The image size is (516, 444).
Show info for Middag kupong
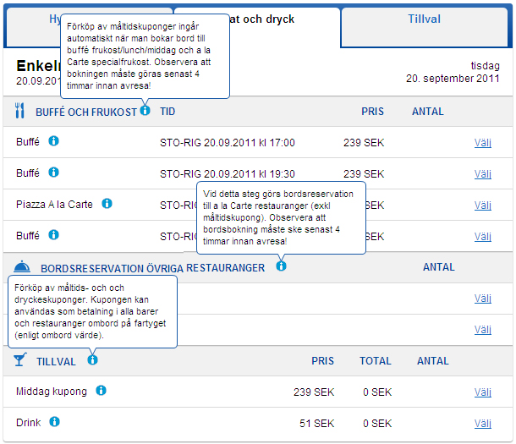(x=101, y=391)
